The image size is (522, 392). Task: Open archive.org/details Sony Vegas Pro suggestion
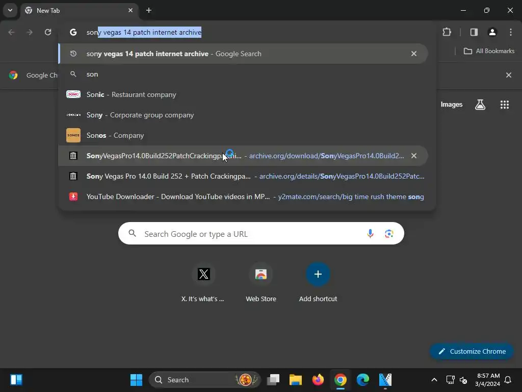pos(243,176)
